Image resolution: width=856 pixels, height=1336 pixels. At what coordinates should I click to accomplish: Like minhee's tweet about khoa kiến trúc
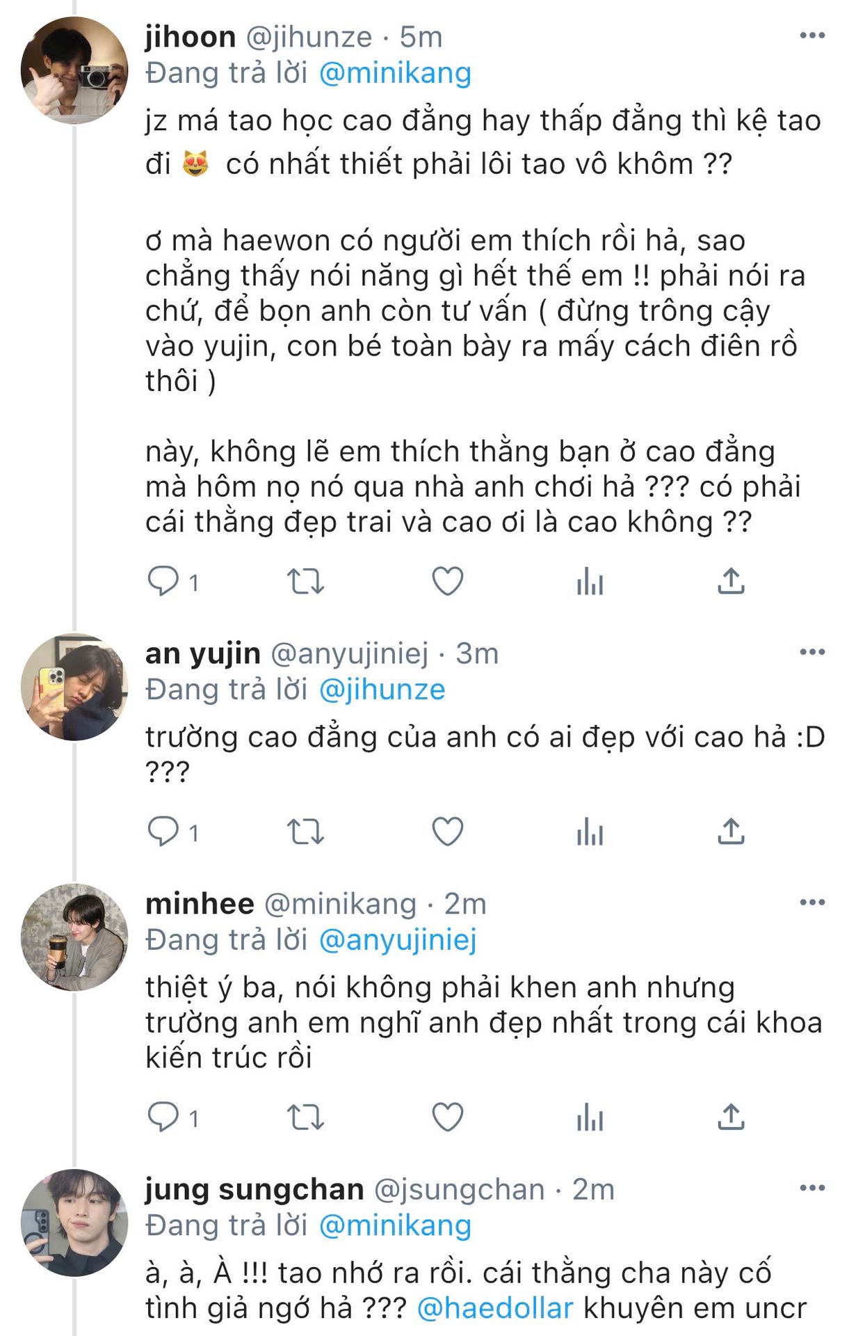coord(448,1117)
